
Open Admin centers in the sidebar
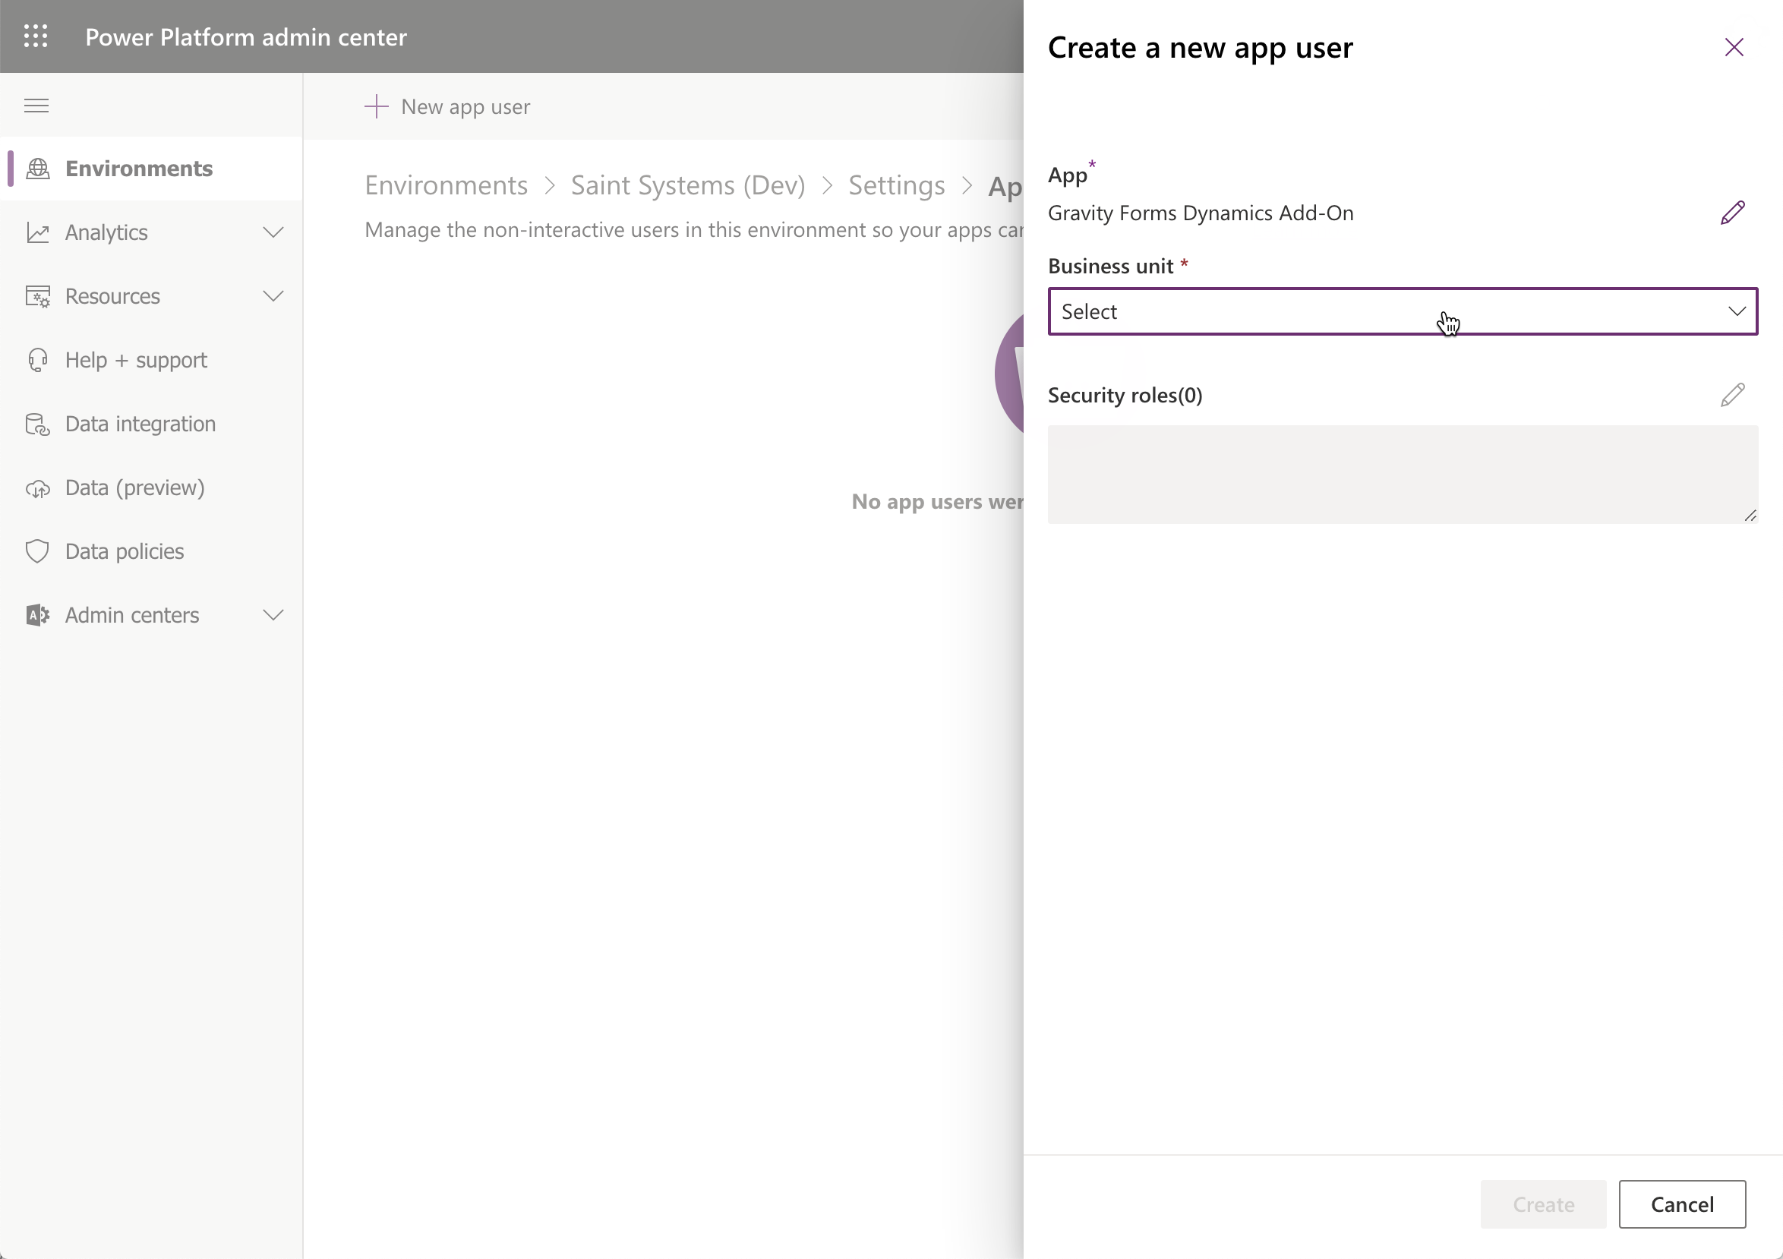point(151,615)
